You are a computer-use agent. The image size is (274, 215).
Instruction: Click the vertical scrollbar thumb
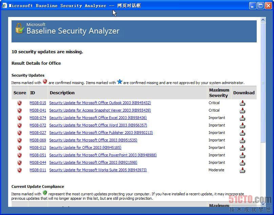coord(263,83)
